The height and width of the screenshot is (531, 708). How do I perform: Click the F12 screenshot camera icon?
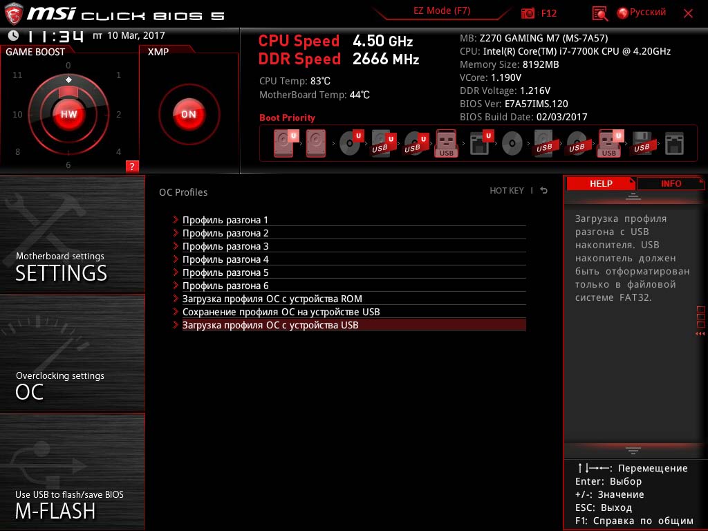coord(528,13)
